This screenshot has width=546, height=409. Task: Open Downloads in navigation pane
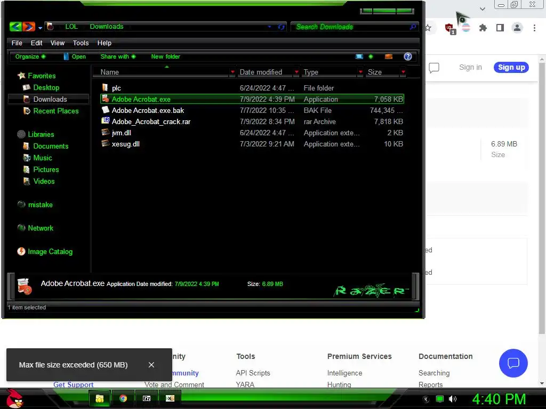coord(50,99)
